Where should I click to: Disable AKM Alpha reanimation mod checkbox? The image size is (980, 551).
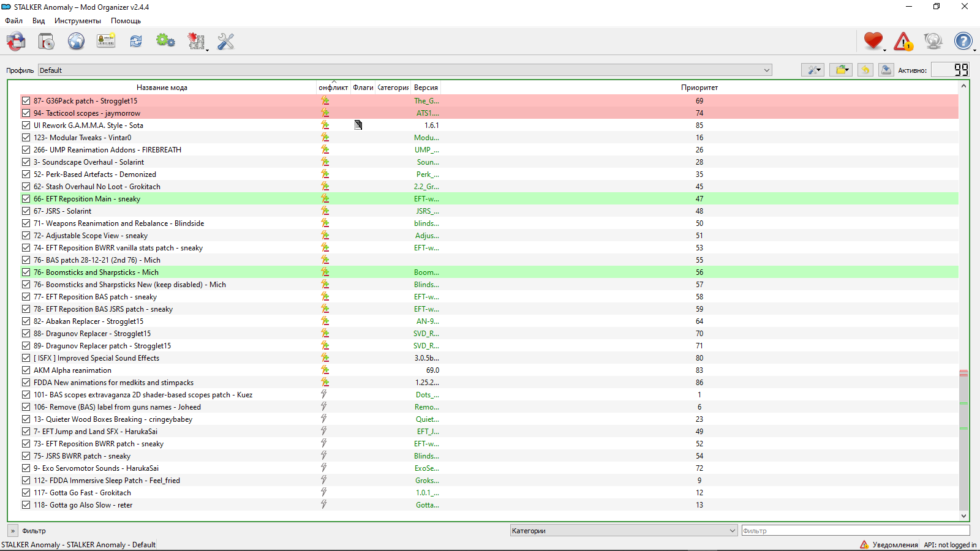click(x=26, y=370)
